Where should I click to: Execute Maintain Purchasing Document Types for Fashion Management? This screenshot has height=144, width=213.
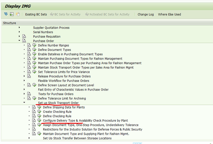(34, 58)
